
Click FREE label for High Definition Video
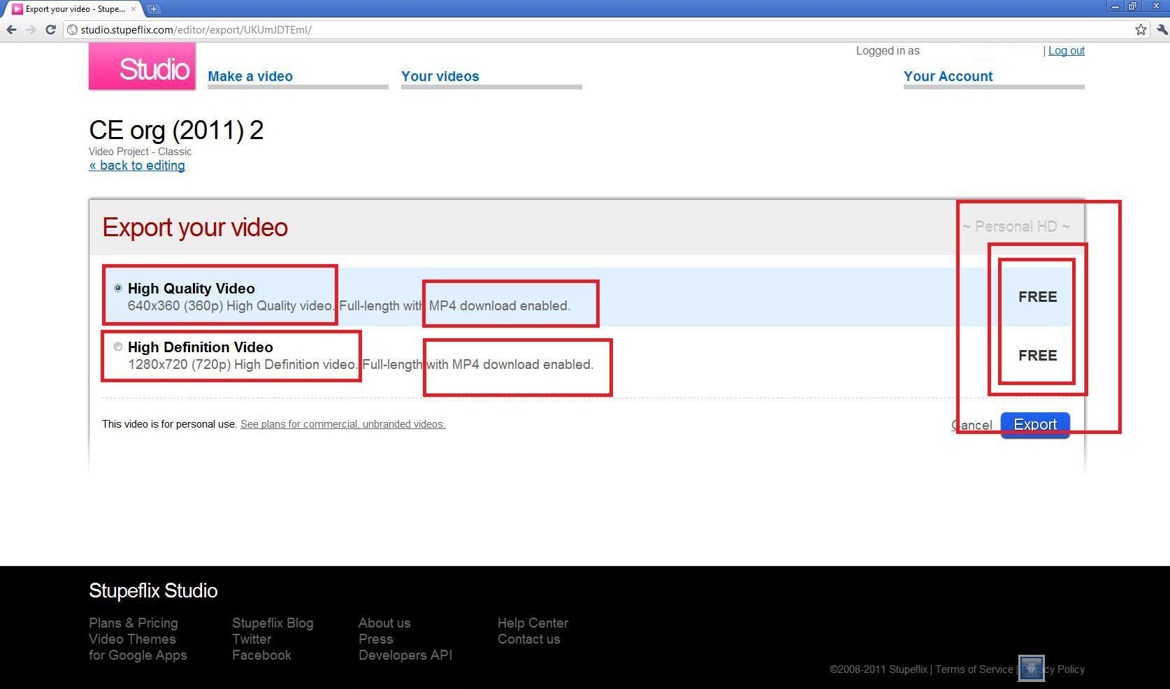click(x=1037, y=356)
